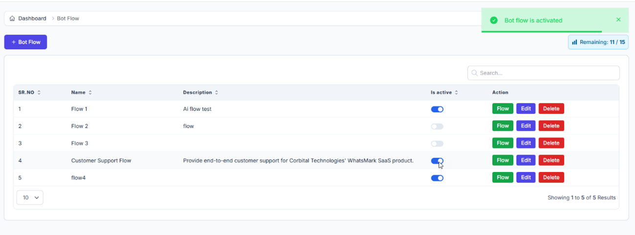The width and height of the screenshot is (635, 235).
Task: Edit the Flow 2 row
Action: tap(526, 126)
